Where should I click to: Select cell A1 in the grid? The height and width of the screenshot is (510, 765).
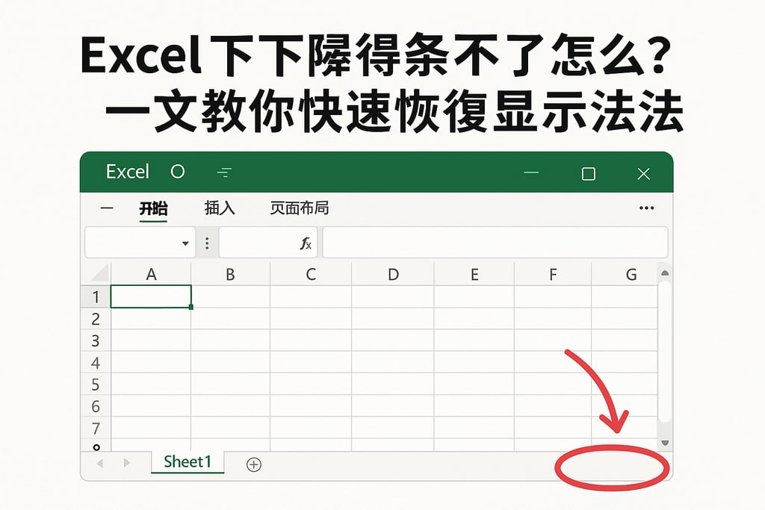pyautogui.click(x=151, y=296)
